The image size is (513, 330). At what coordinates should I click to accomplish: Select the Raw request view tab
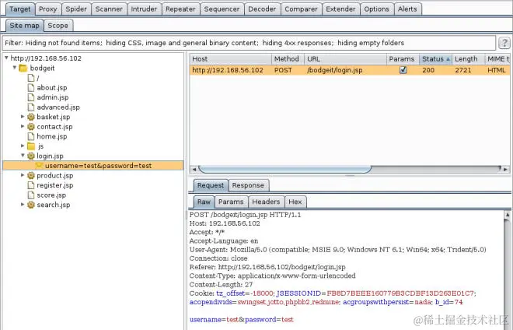click(x=204, y=202)
